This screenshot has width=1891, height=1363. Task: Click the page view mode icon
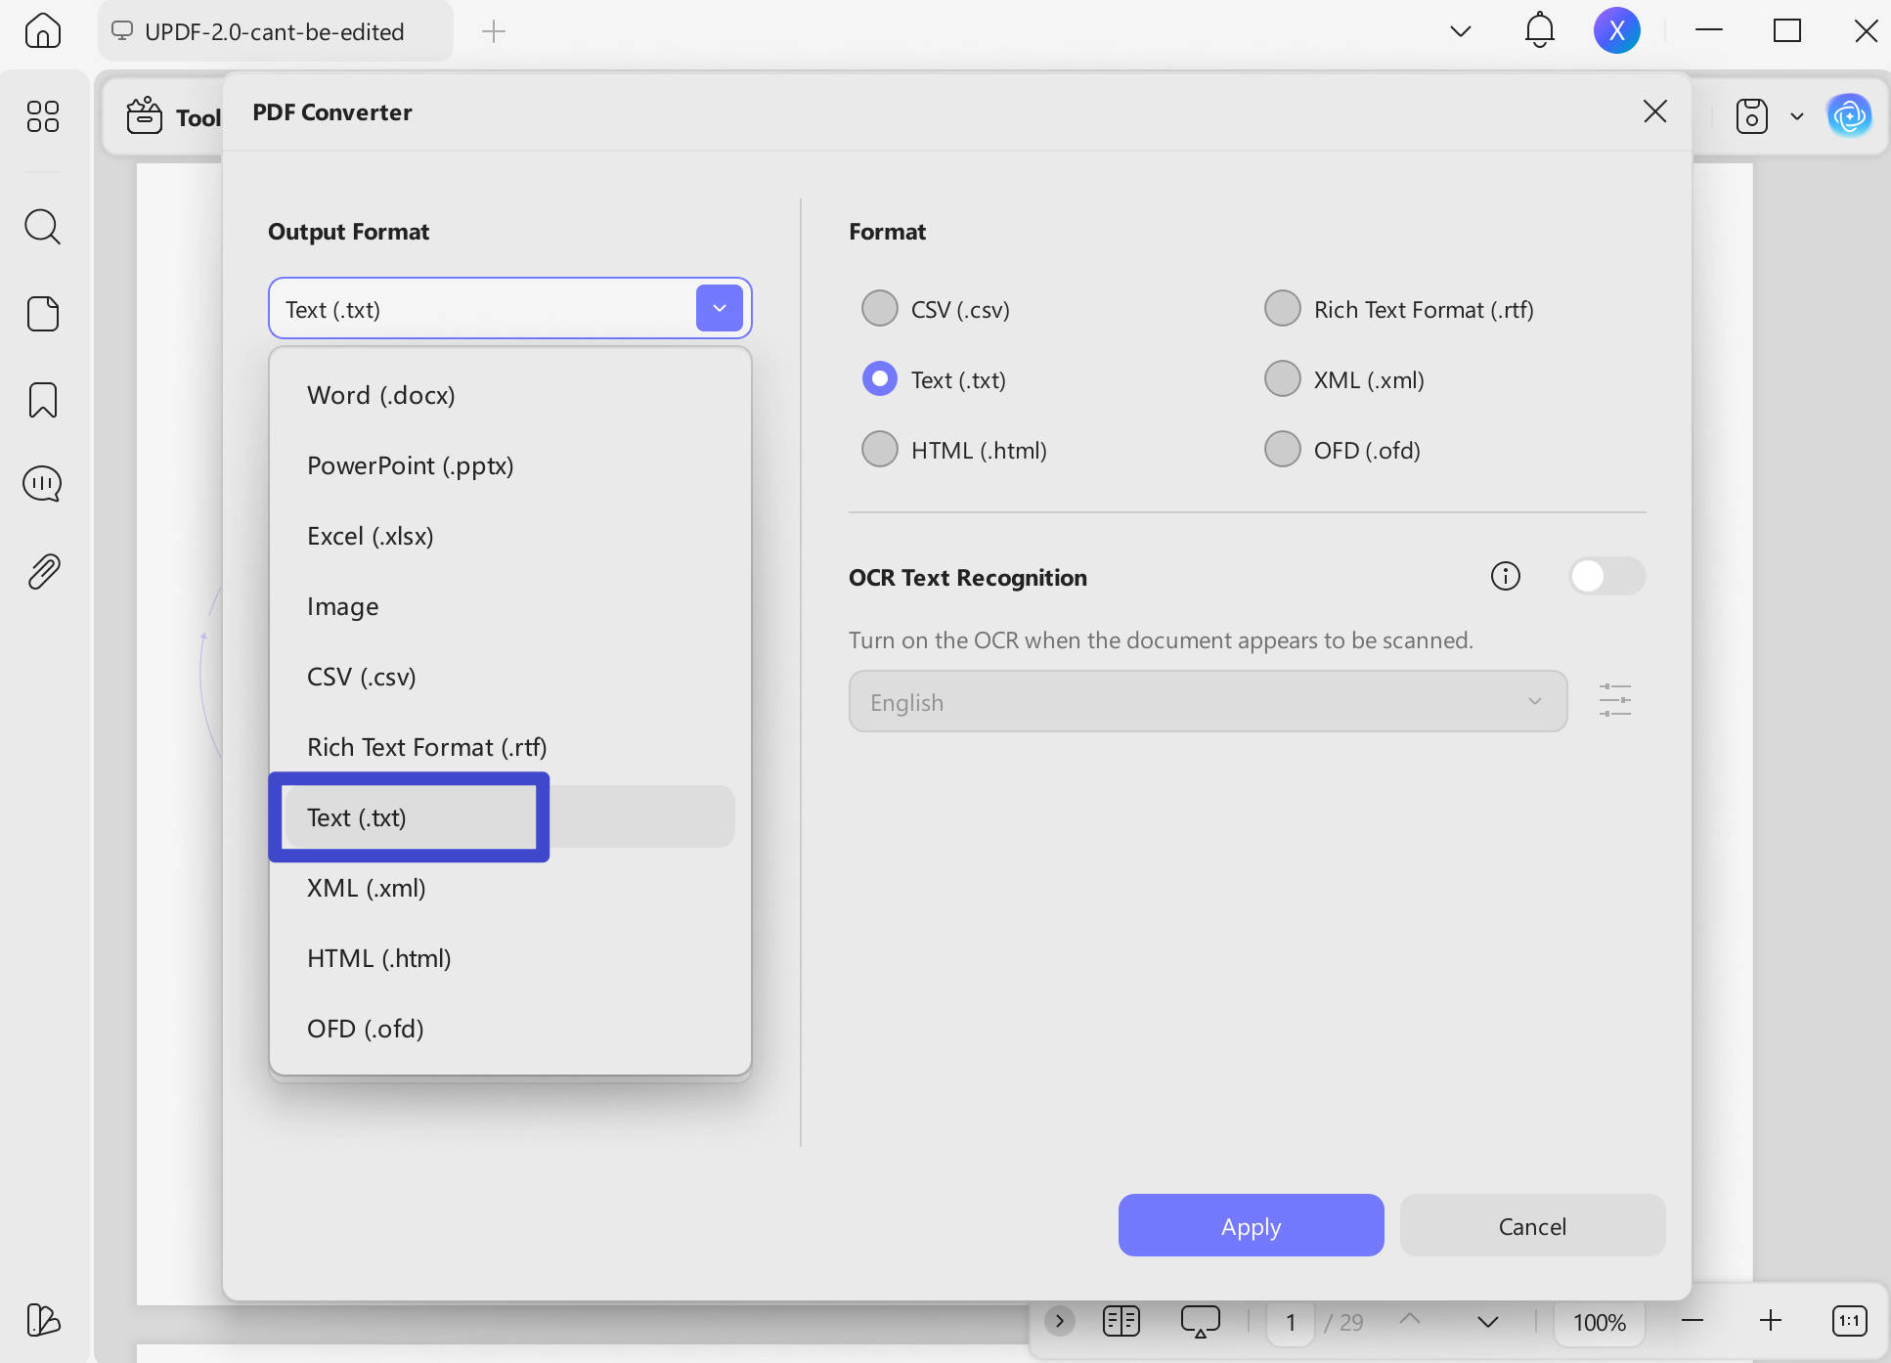click(1121, 1322)
